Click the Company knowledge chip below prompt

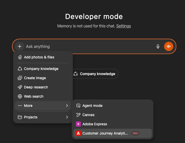95,74
